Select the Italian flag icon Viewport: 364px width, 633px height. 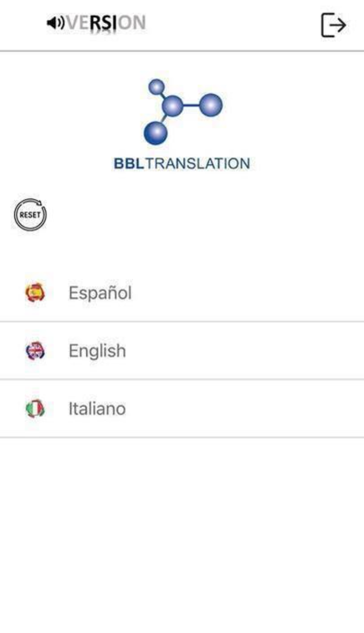35,409
